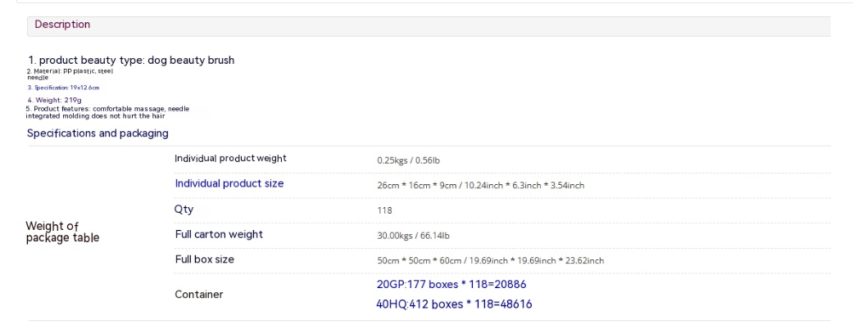Viewport: 853px width, 329px height.
Task: Click the blue Specification 19x12.6cm text
Action: tap(64, 87)
